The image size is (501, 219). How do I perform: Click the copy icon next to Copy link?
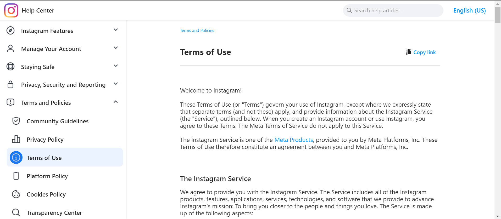coord(408,52)
